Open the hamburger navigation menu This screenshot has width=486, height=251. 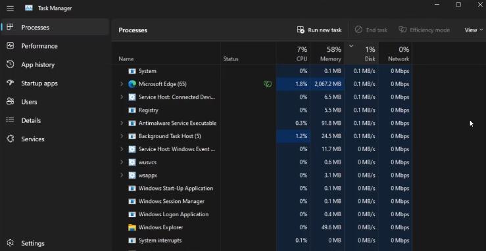coord(11,8)
